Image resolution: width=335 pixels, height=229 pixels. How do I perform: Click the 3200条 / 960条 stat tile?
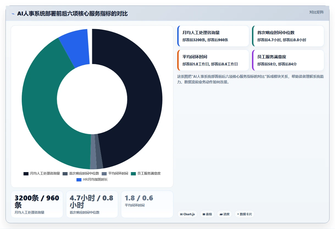[37, 204]
